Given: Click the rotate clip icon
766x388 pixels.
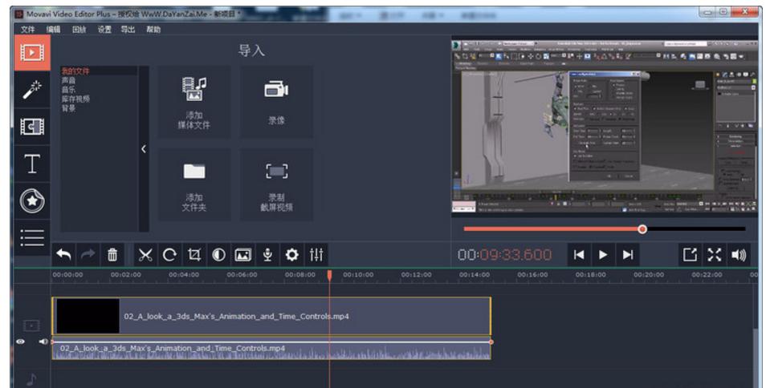Looking at the screenshot, I should [x=169, y=255].
